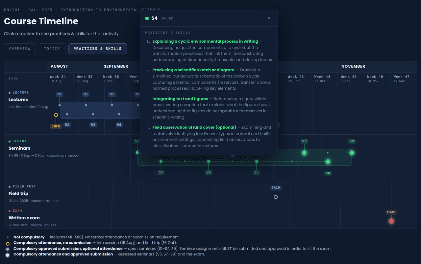Click the orange INFO session marker
Viewport: 421px width, 264px height.
point(56,115)
